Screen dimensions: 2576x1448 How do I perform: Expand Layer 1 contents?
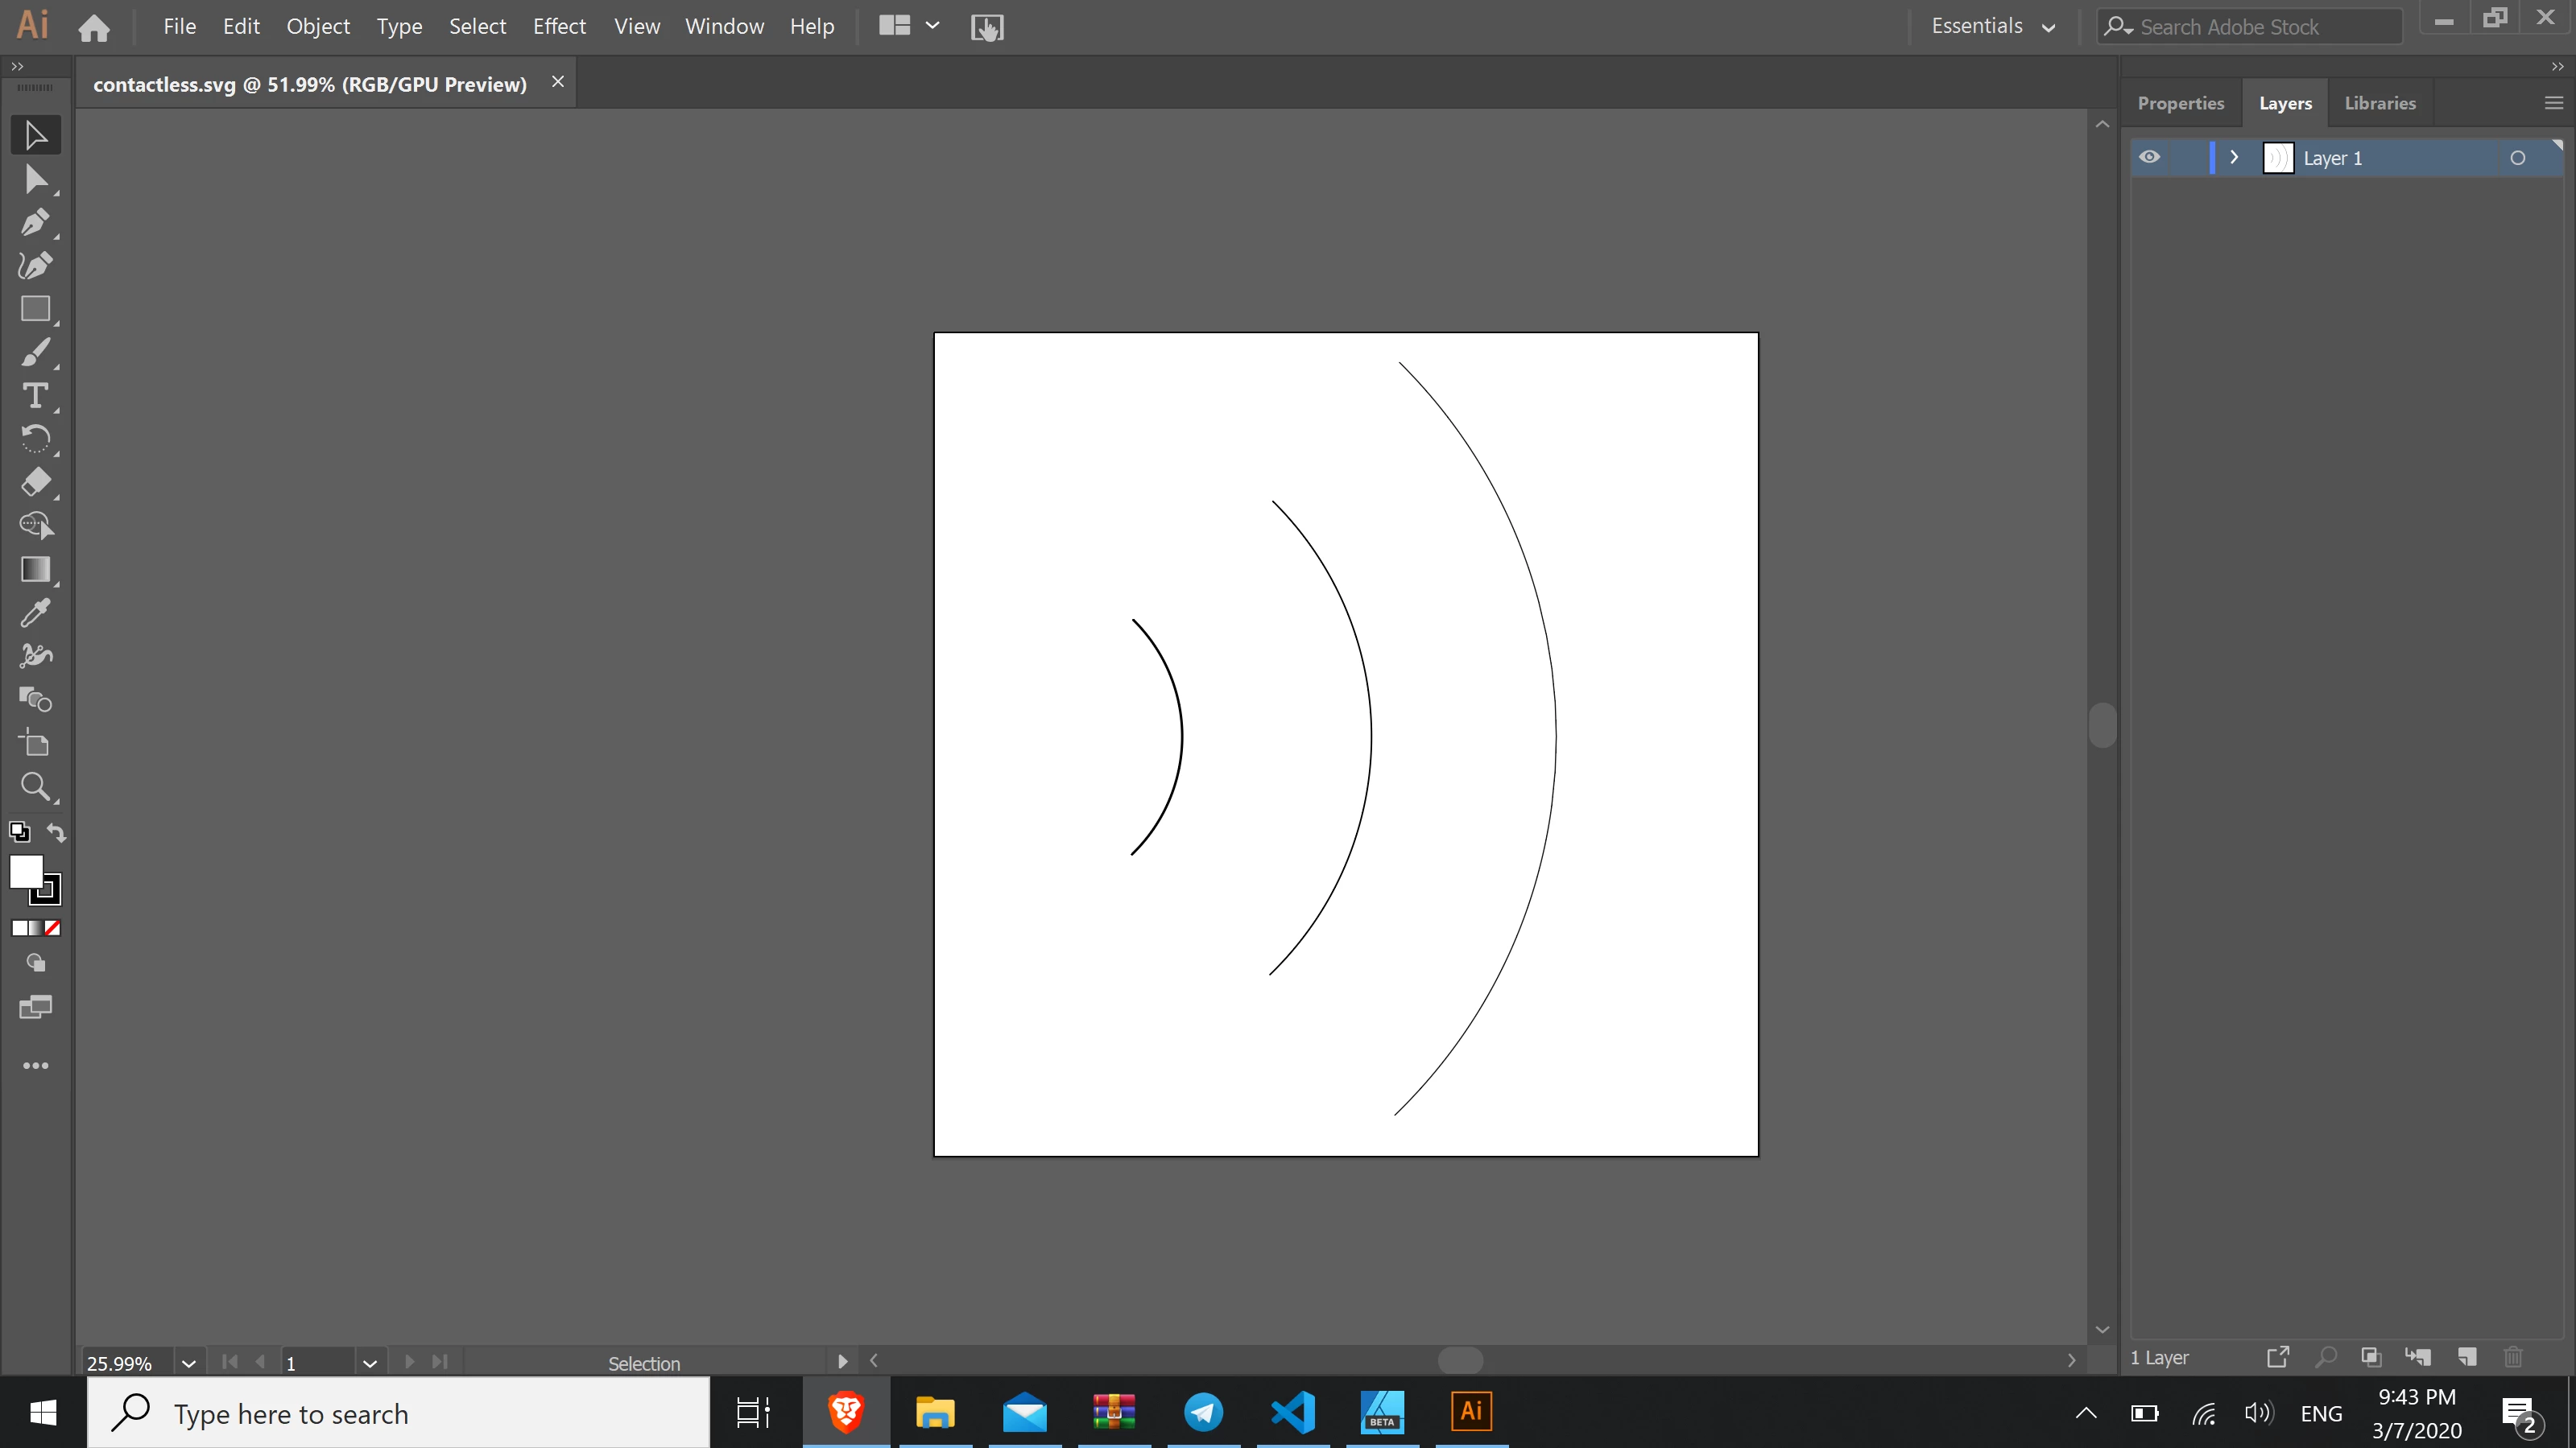(2233, 158)
